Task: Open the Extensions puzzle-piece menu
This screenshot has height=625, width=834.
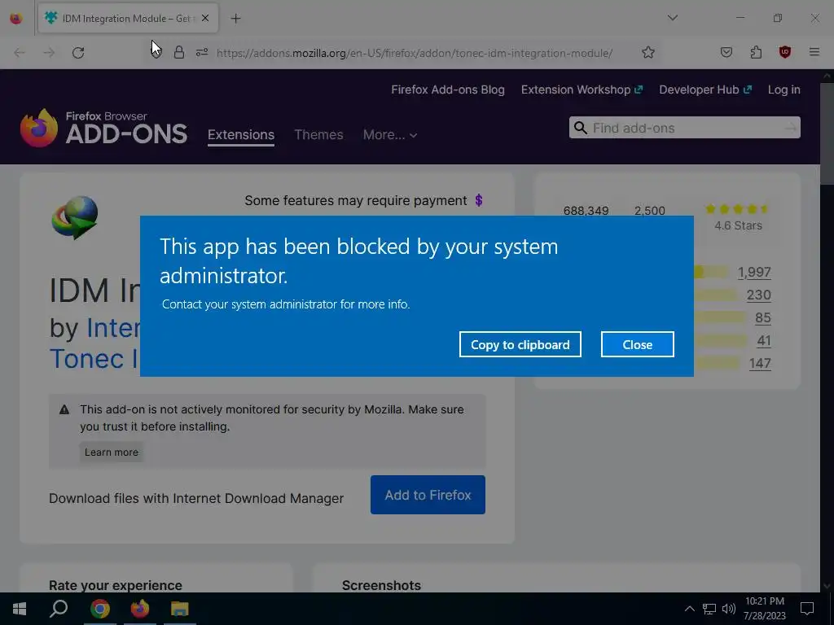Action: 756,53
